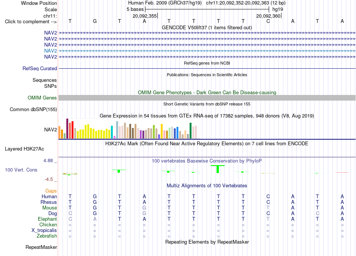Select the X_tropicalis species label

click(x=44, y=230)
